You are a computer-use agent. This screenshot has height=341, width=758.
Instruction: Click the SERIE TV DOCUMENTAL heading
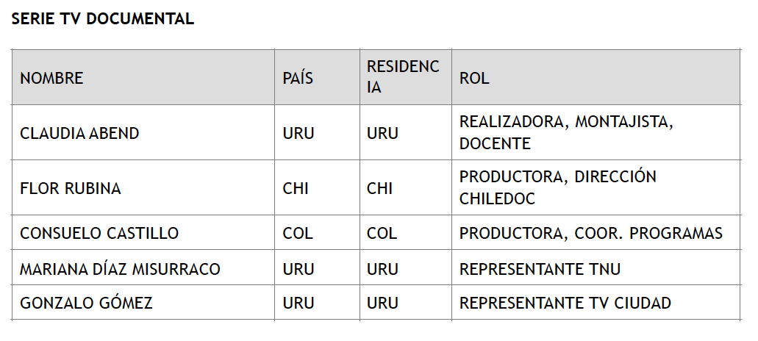(102, 19)
